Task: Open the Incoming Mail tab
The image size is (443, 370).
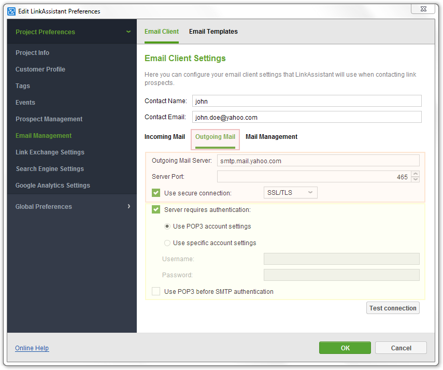Action: (165, 136)
